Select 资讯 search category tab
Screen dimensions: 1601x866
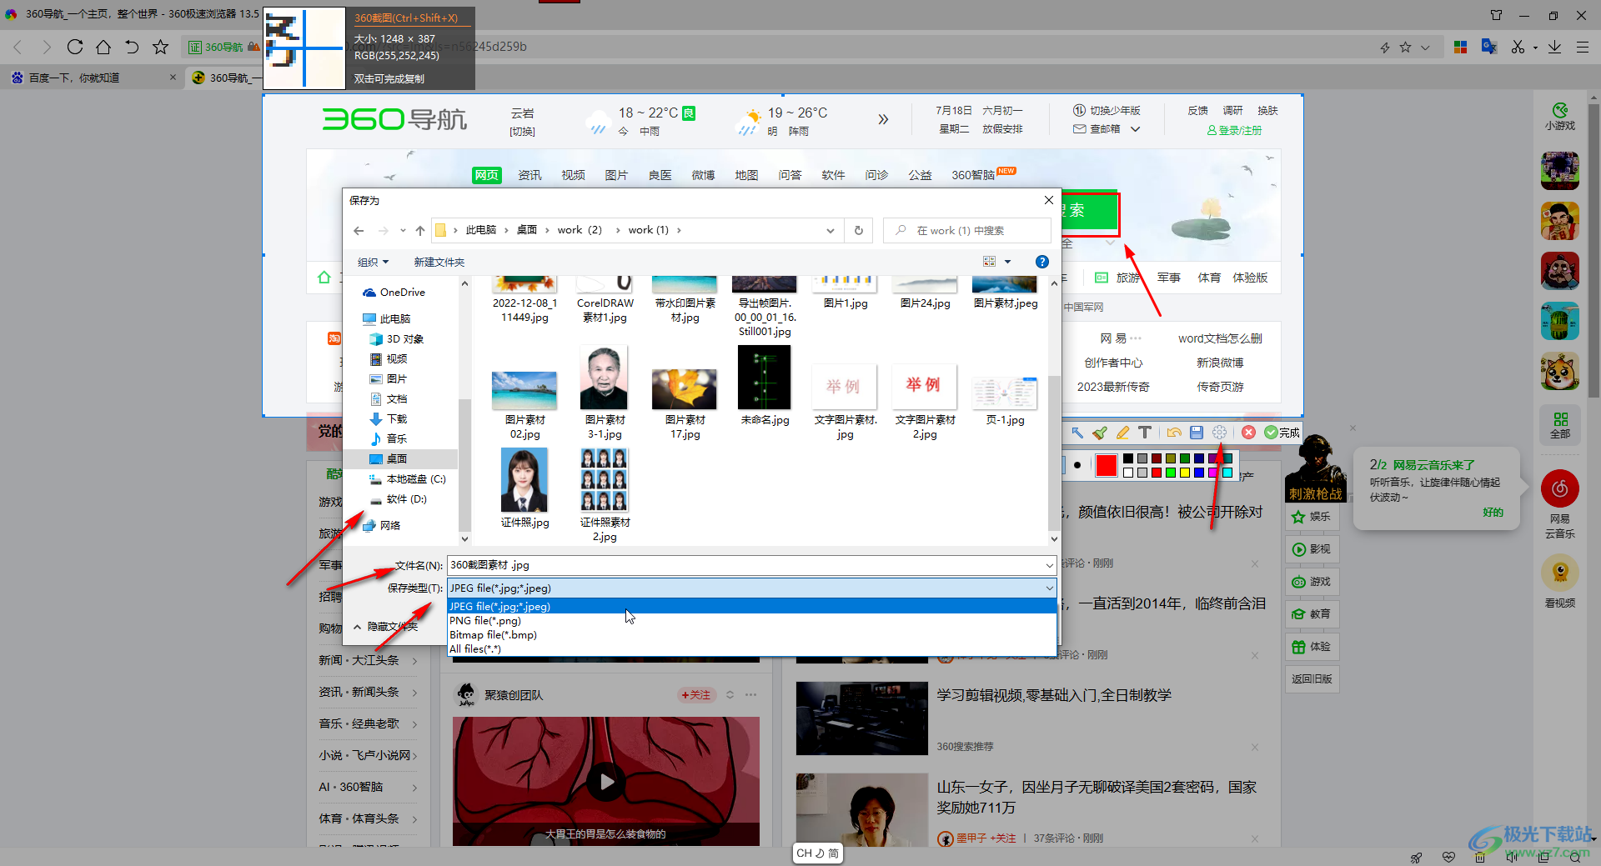click(x=529, y=175)
